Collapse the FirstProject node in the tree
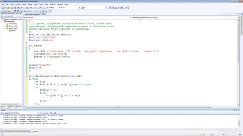This screenshot has height=136, width=243. 2,22
